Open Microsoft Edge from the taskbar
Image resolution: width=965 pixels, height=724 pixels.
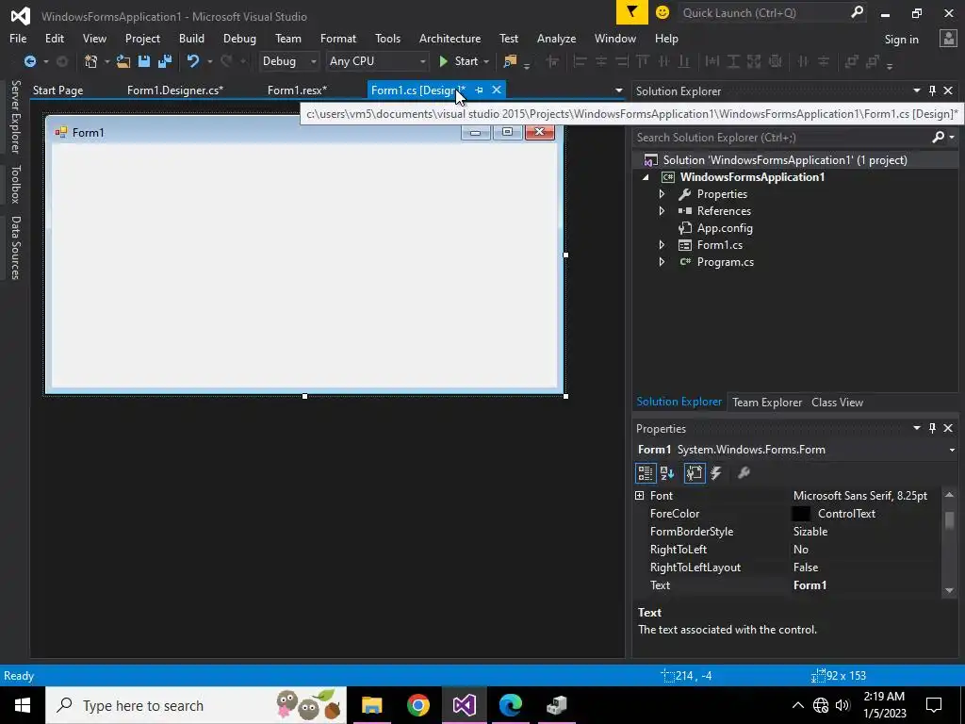click(x=510, y=705)
